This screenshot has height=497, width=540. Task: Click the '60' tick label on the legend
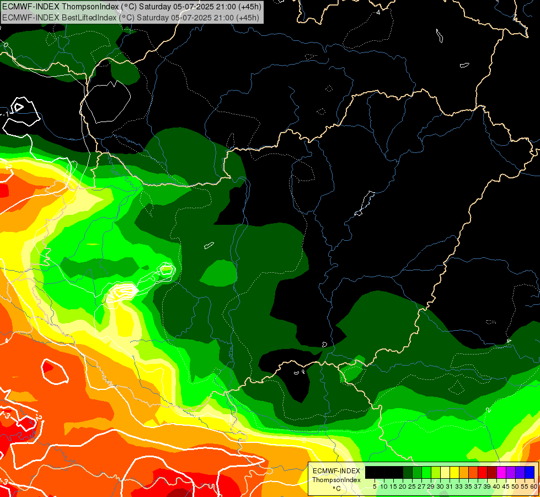(534, 487)
